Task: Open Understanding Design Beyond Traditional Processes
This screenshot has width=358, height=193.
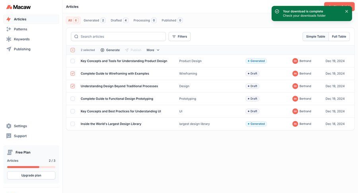Action: point(119,86)
